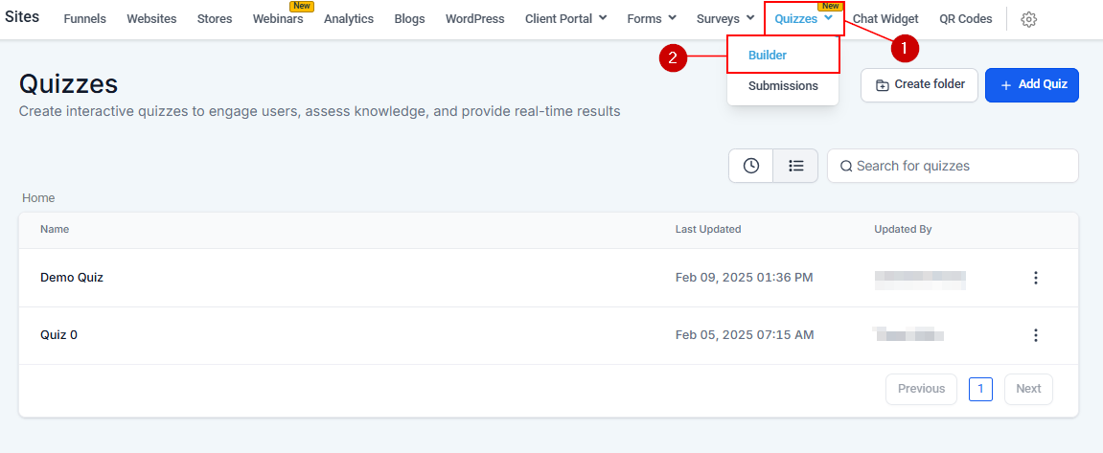Click the Next pagination button

pos(1027,389)
